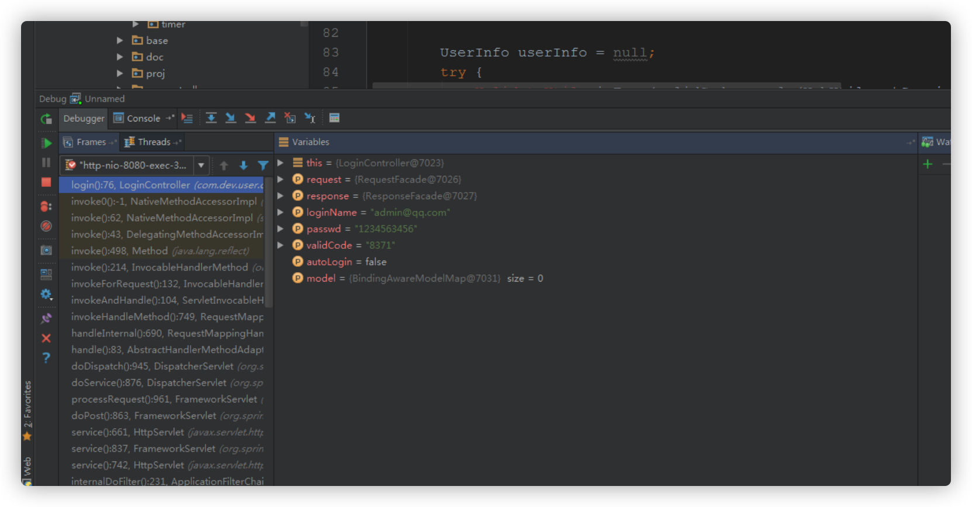
Task: Expand the loginName variable node
Action: (281, 212)
